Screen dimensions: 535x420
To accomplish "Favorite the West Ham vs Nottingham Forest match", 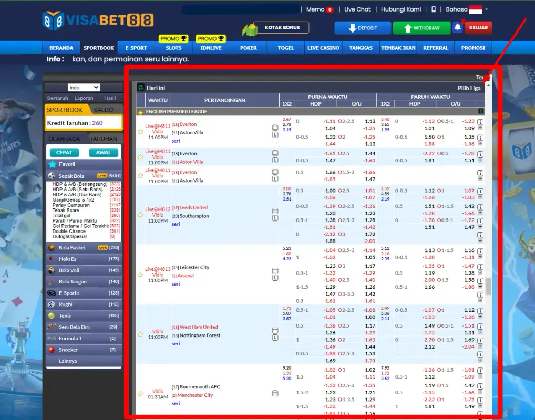I will [140, 334].
